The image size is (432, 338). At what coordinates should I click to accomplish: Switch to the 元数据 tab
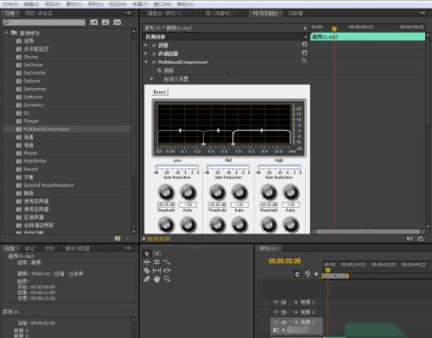pos(295,13)
